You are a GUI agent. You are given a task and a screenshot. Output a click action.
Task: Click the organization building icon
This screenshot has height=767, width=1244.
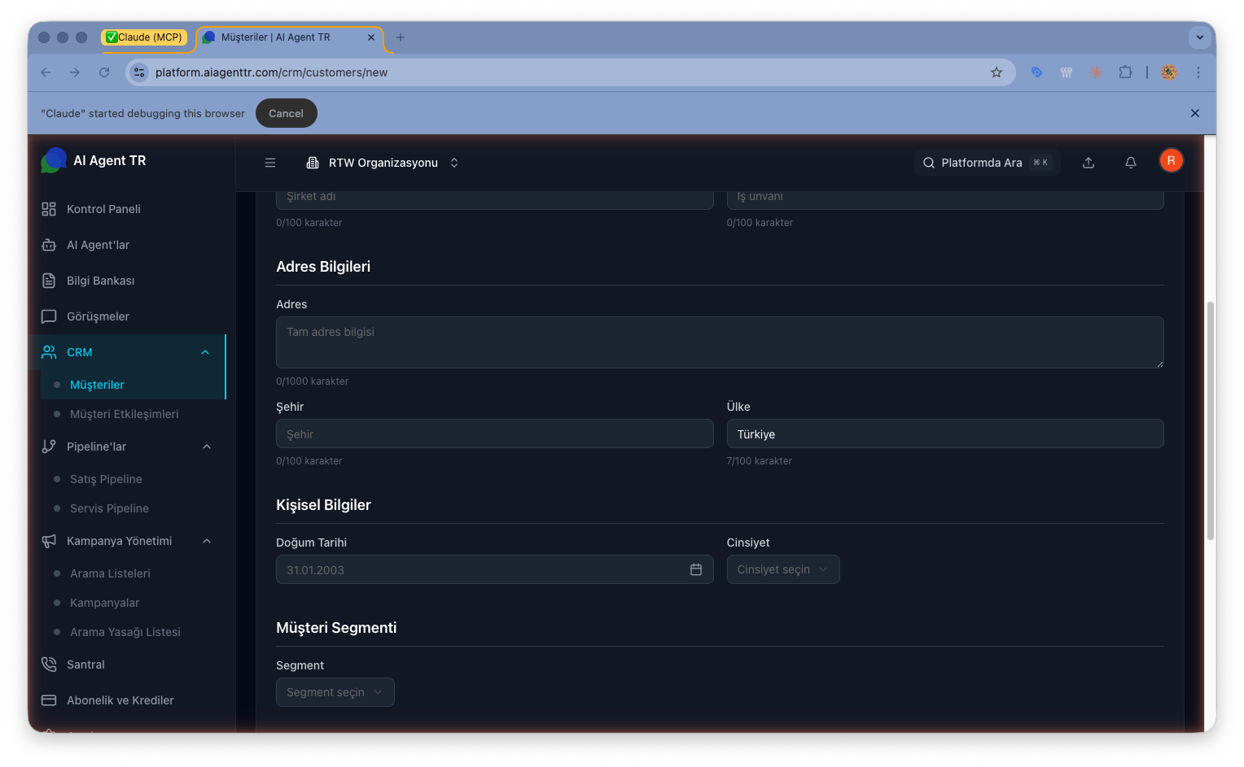[312, 163]
